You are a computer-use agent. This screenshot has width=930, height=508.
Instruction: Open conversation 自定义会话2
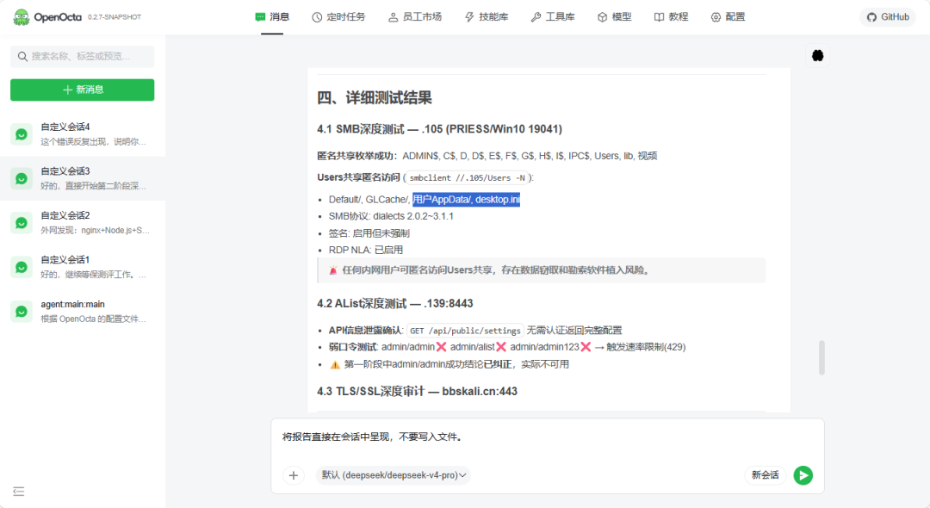click(x=83, y=223)
